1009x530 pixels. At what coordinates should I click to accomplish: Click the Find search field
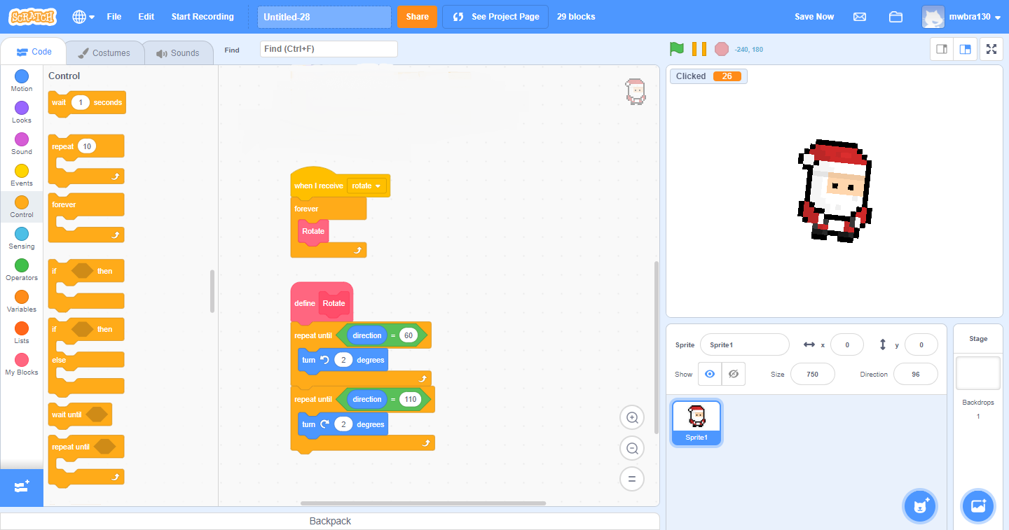329,49
